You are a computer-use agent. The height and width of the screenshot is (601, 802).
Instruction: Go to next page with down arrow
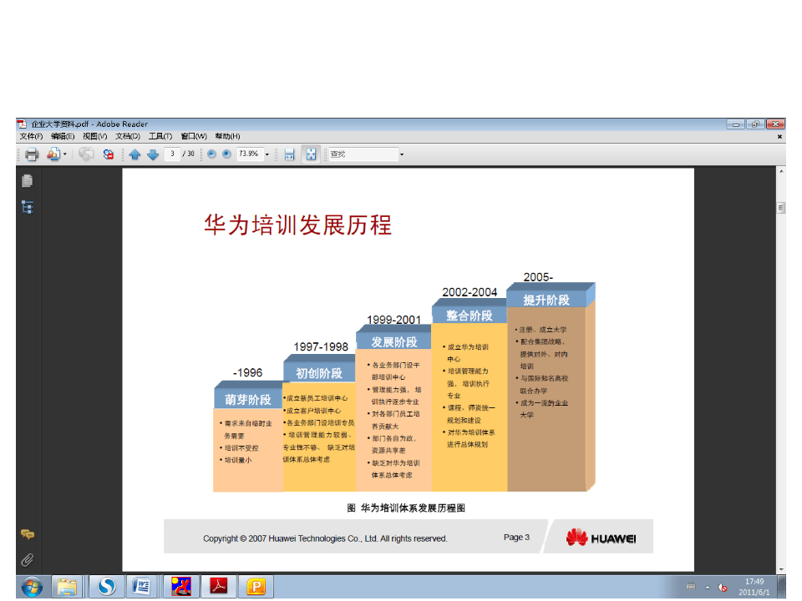[153, 154]
